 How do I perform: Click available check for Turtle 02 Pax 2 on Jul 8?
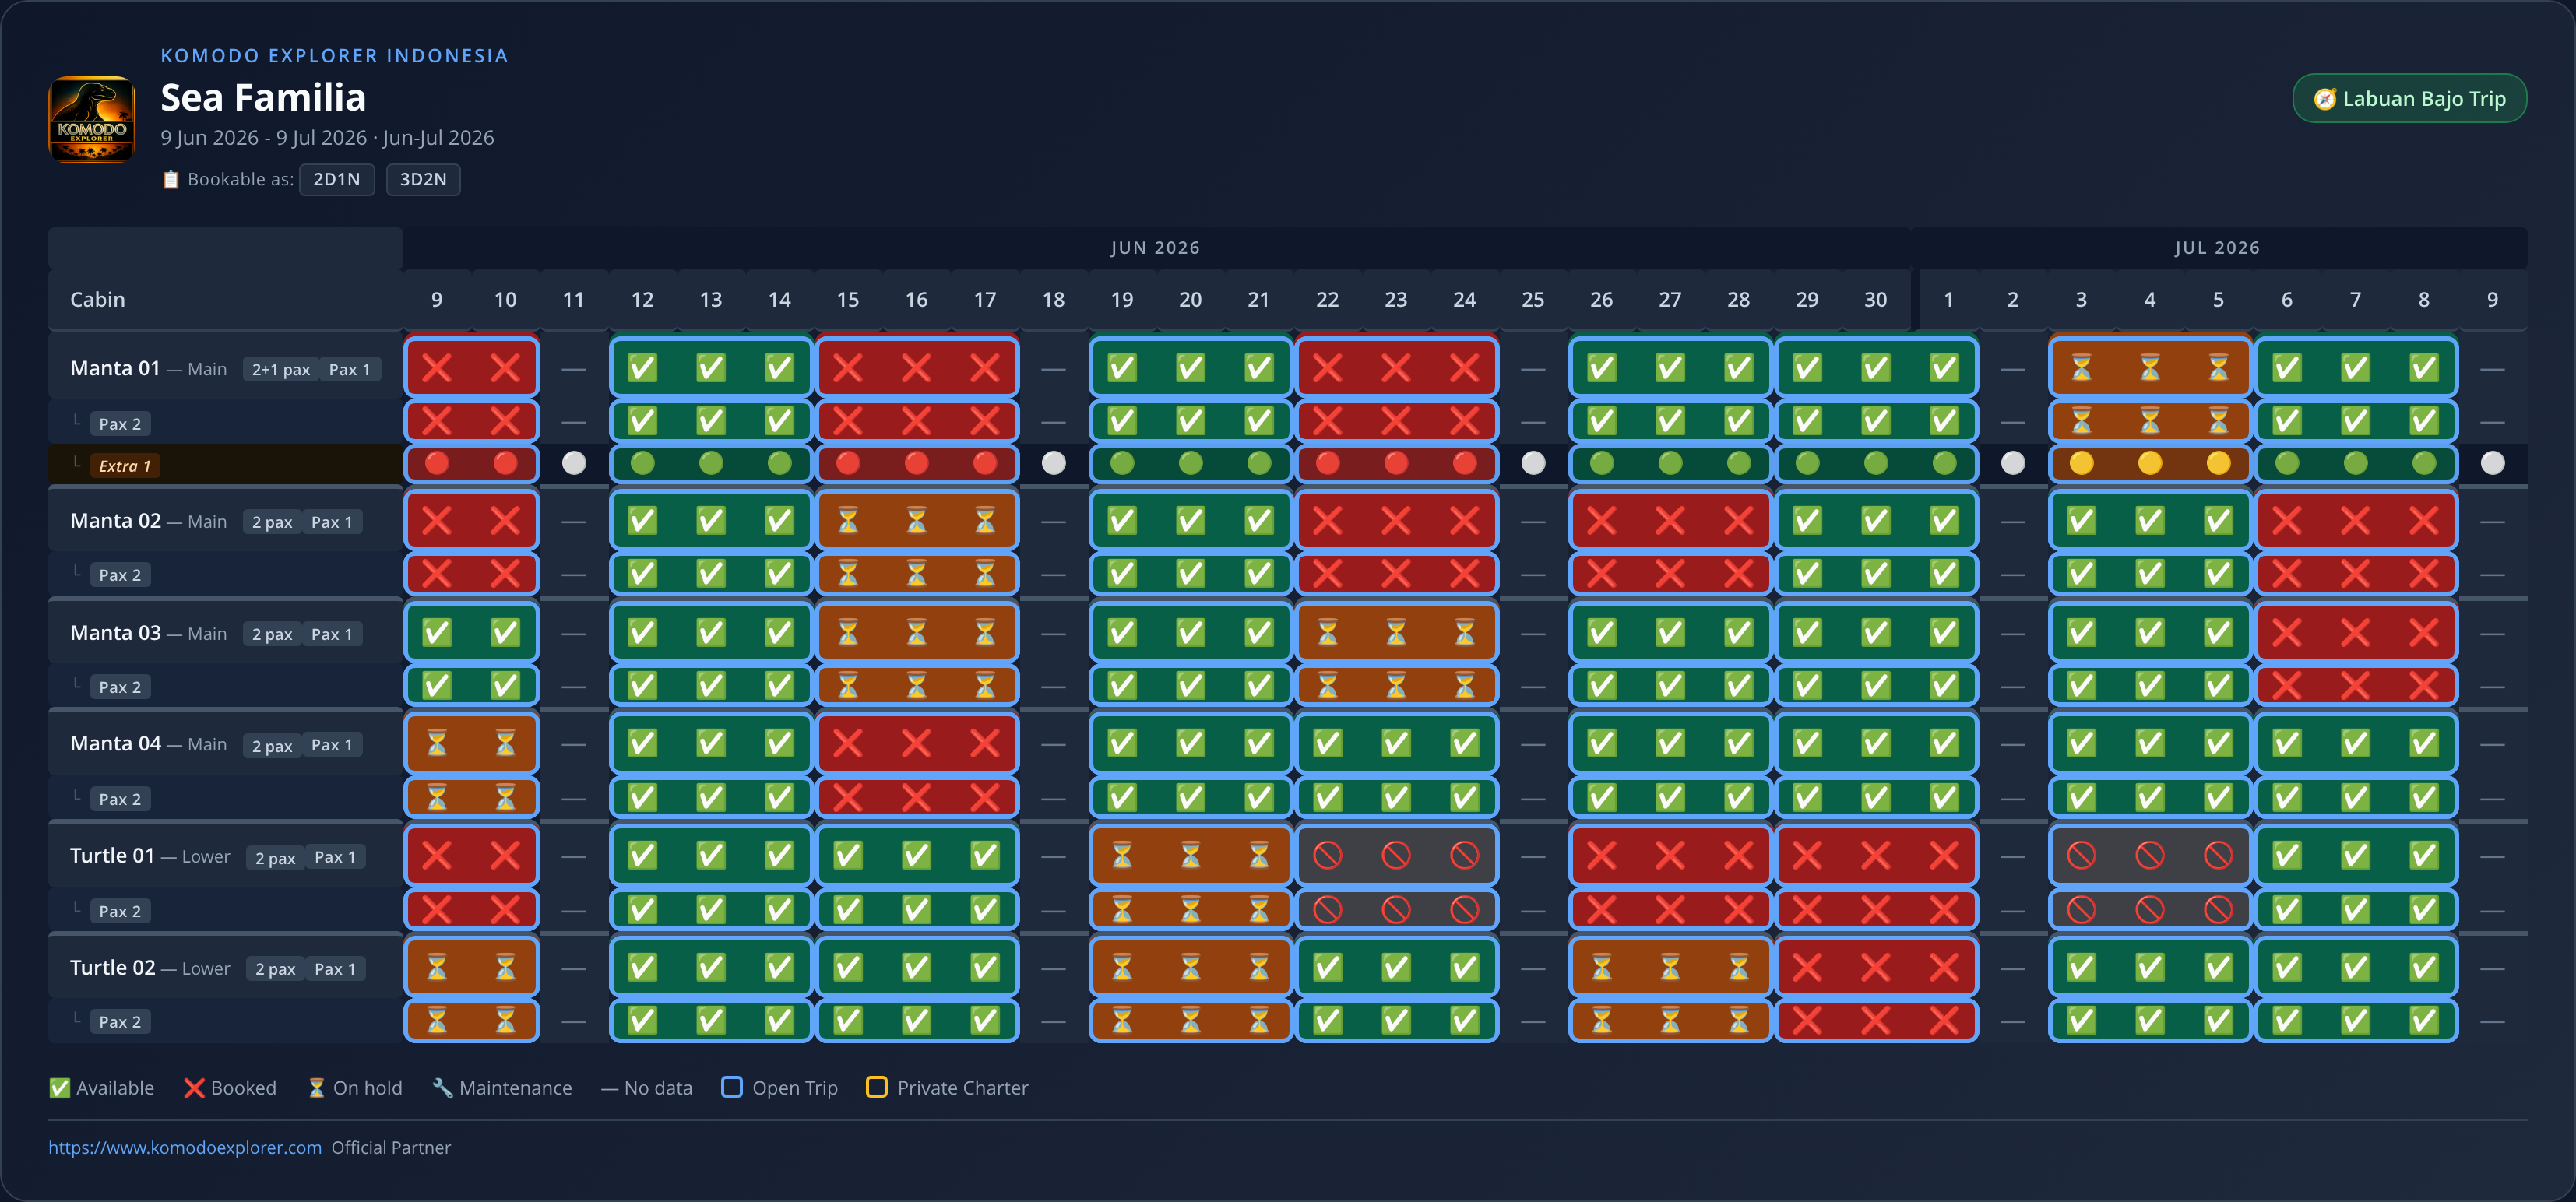pos(2424,1020)
